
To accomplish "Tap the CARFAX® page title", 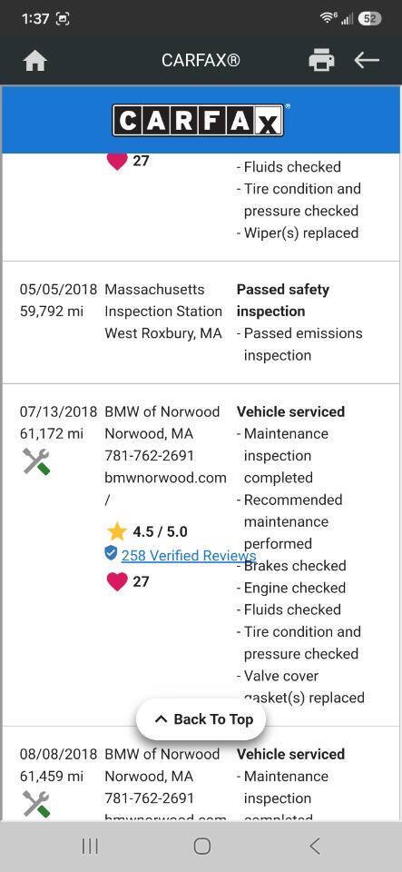I will coord(201,60).
